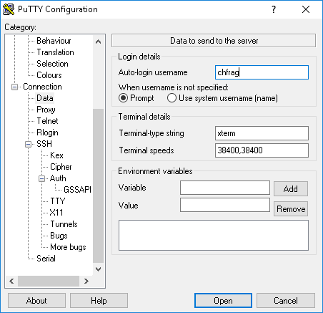Close the PuTTY Configuration window
The image size is (323, 313).
point(306,9)
